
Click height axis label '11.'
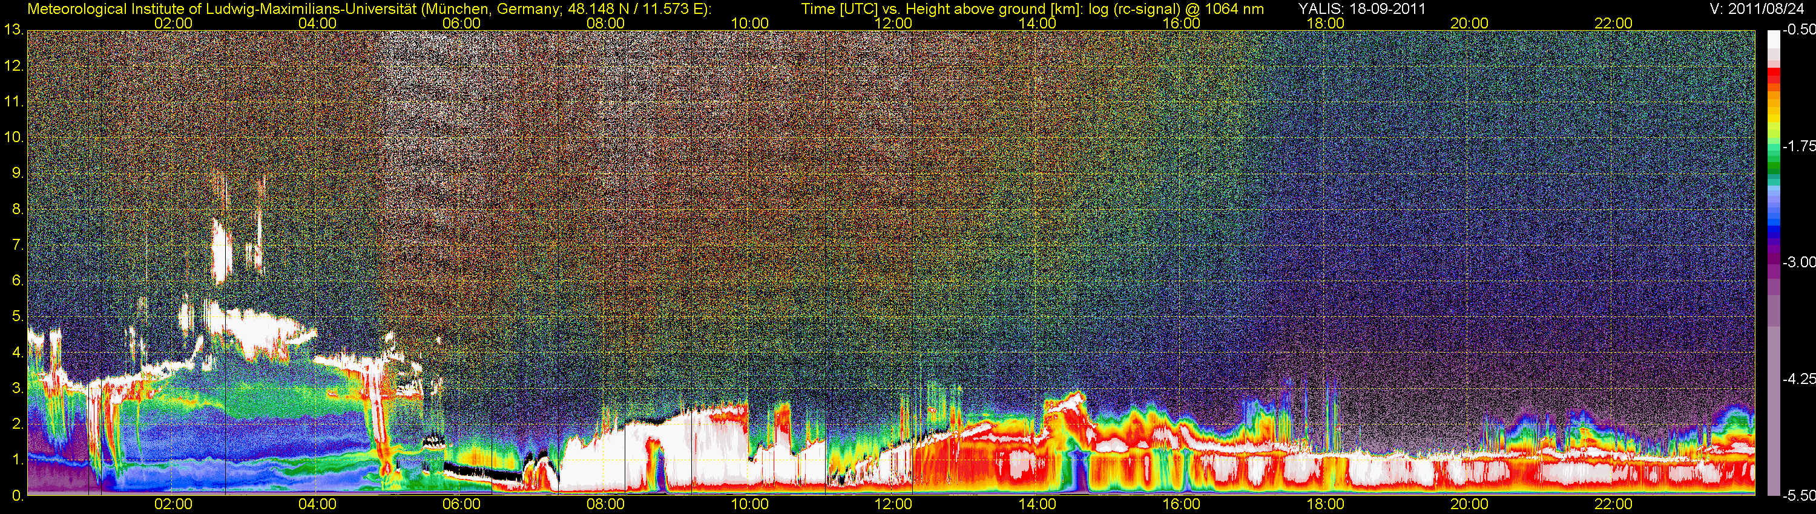tap(13, 102)
